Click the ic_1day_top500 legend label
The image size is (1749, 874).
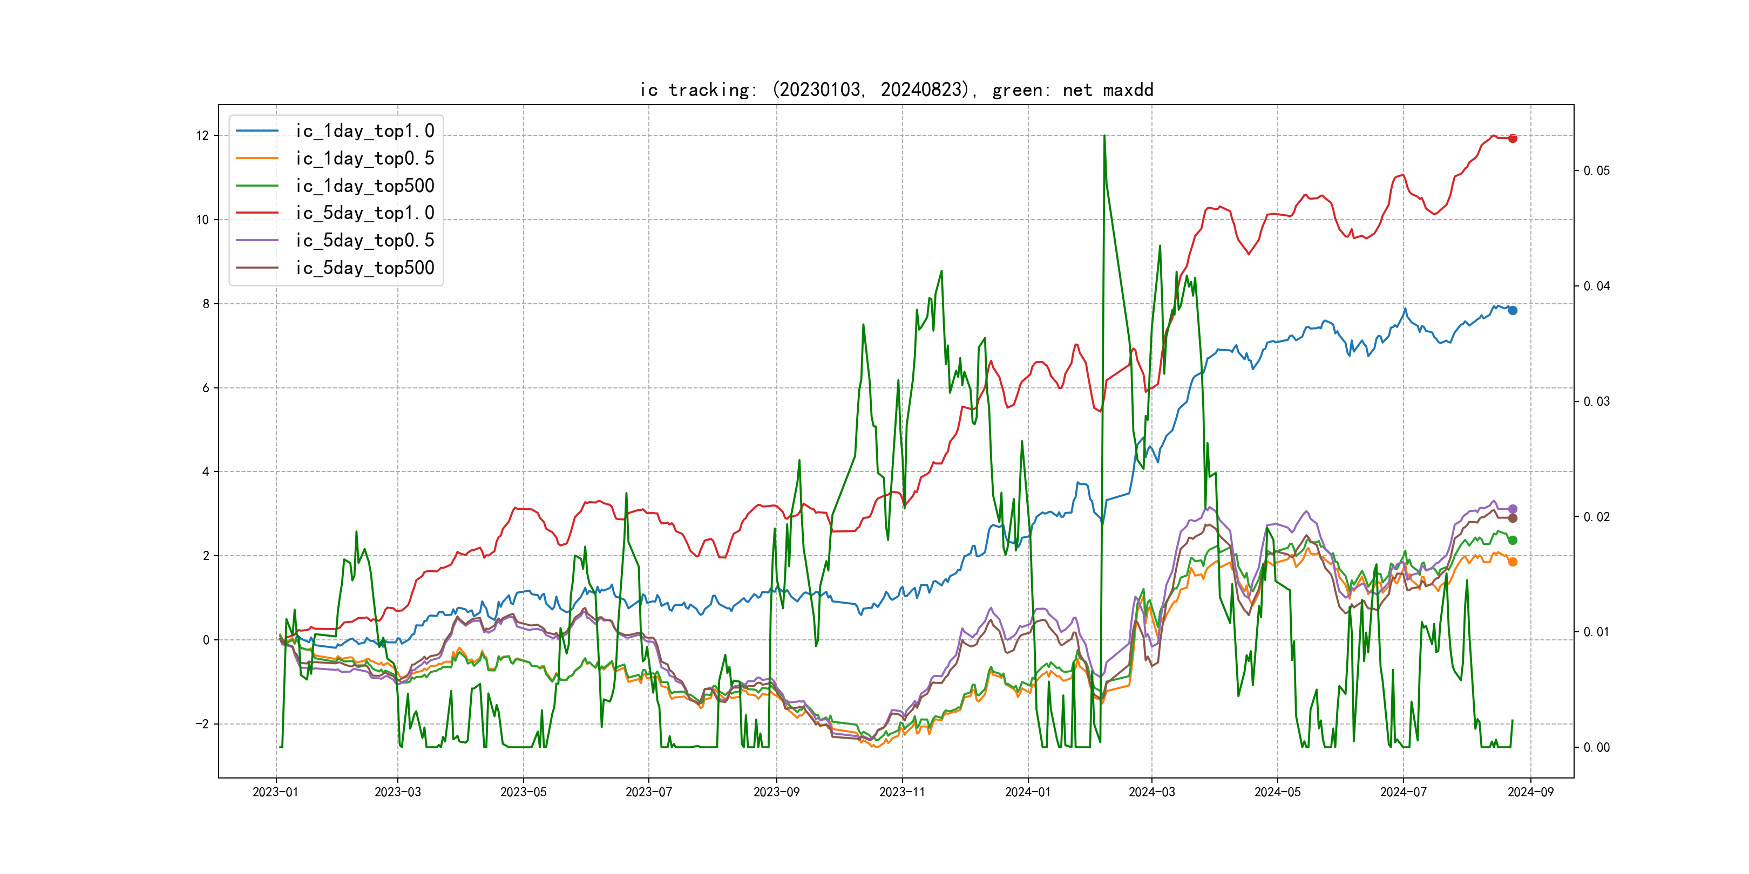(364, 186)
